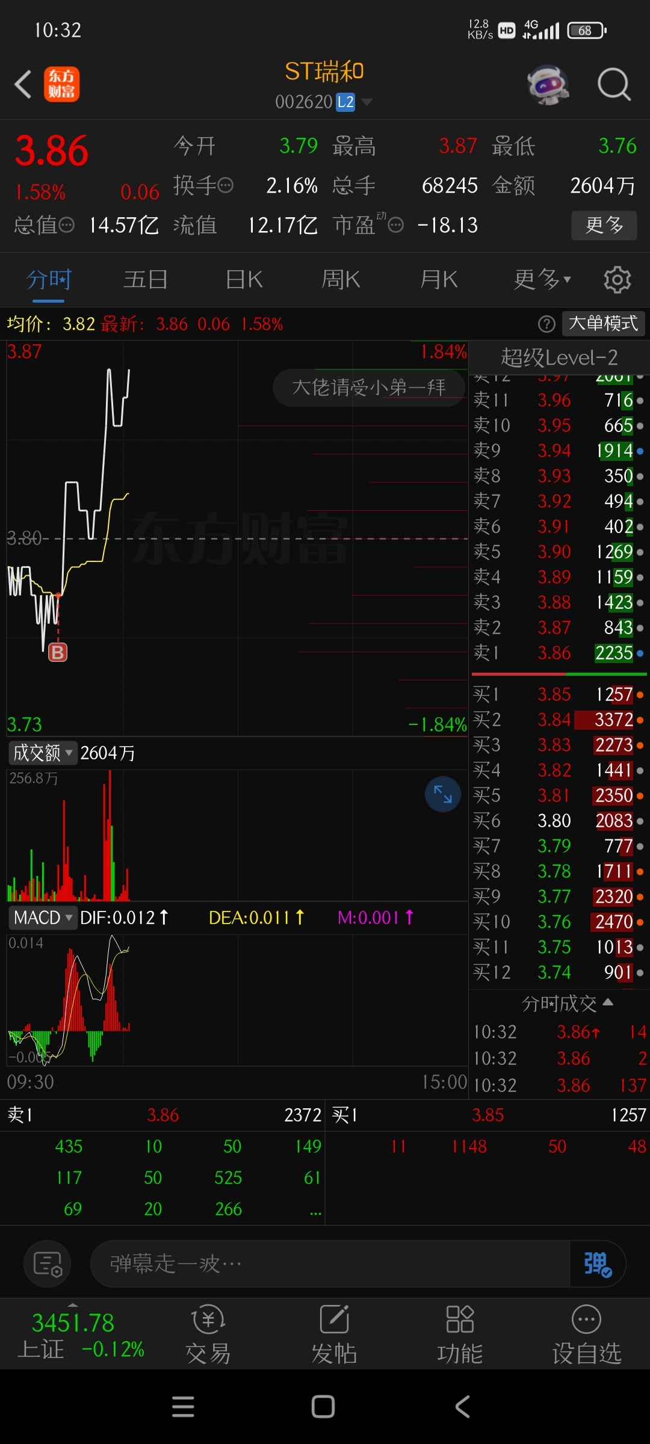Select 买2 row with 3372 volume
This screenshot has width=650, height=1444.
point(559,720)
